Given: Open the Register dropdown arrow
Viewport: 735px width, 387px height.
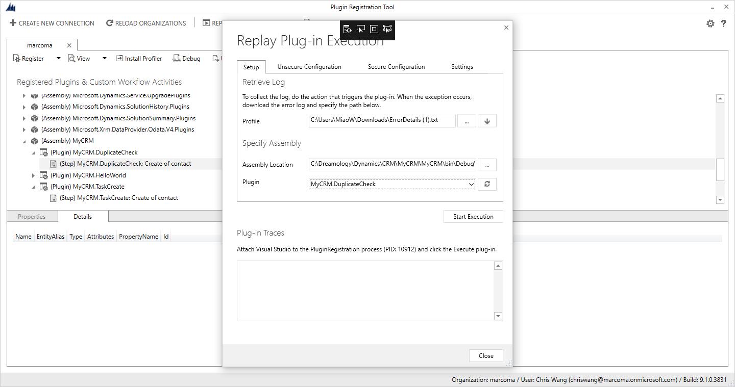Looking at the screenshot, I should (58, 58).
